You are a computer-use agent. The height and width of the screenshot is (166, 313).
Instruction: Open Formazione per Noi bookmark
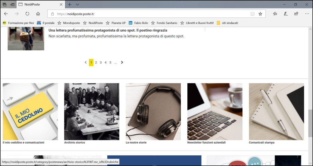tap(18, 23)
